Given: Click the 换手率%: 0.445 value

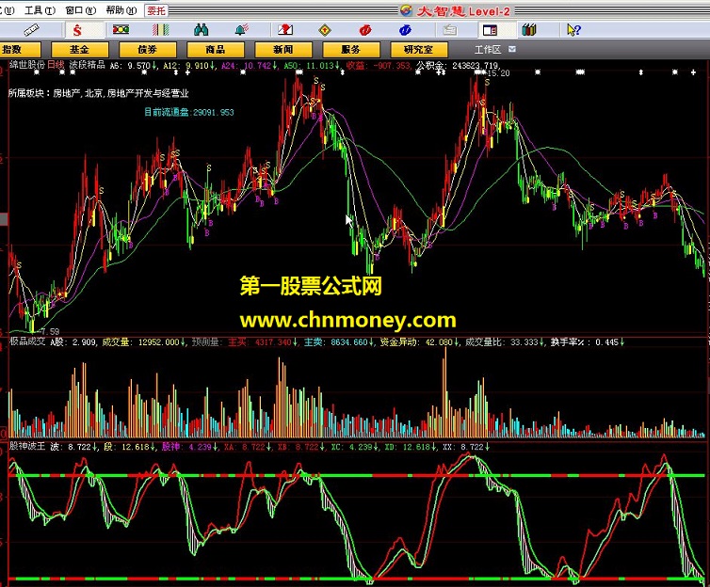Looking at the screenshot, I should pyautogui.click(x=588, y=342).
